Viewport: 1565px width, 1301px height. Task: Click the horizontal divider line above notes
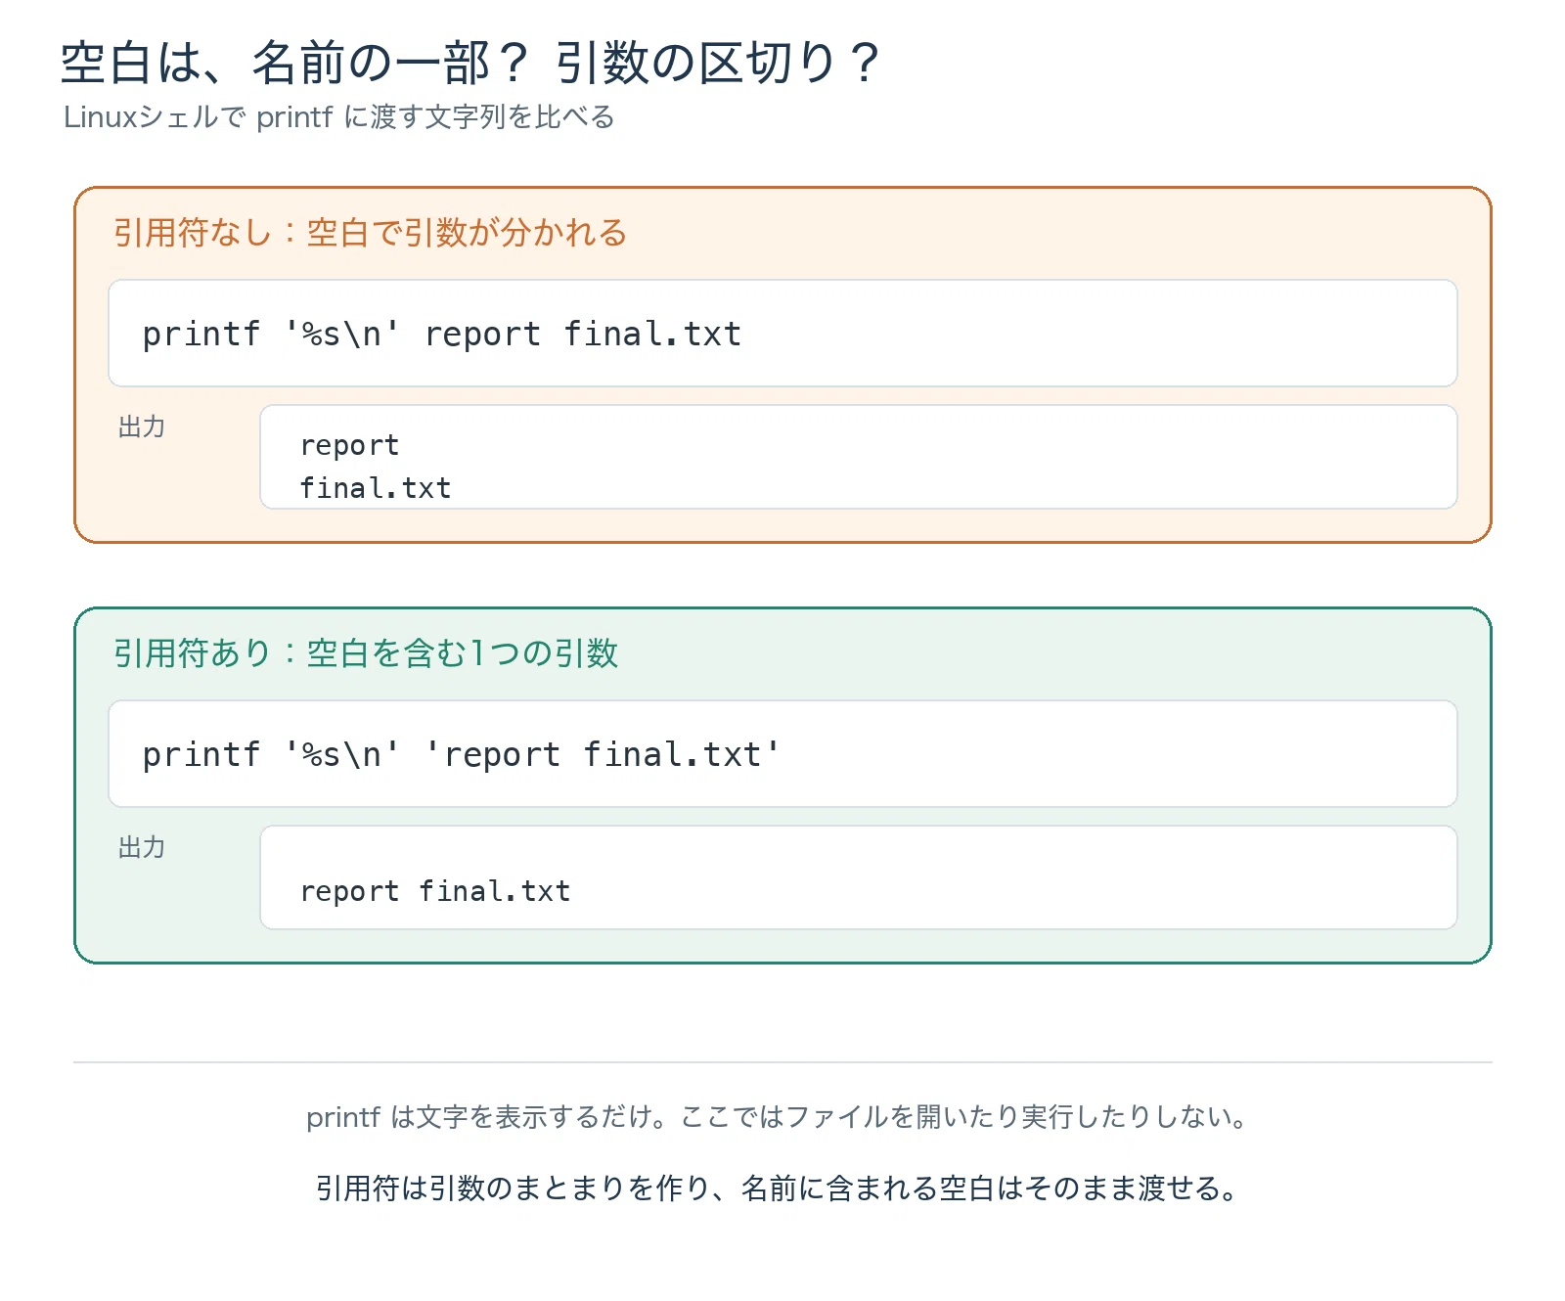pos(782,1061)
